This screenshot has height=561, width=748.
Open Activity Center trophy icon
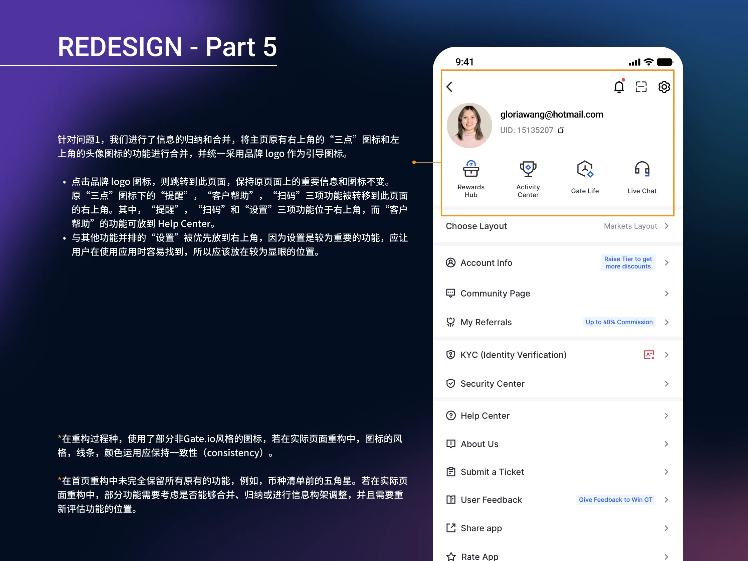pos(528,169)
